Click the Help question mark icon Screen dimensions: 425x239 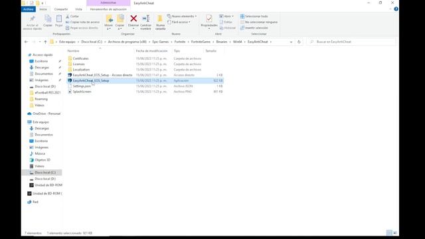[396, 9]
